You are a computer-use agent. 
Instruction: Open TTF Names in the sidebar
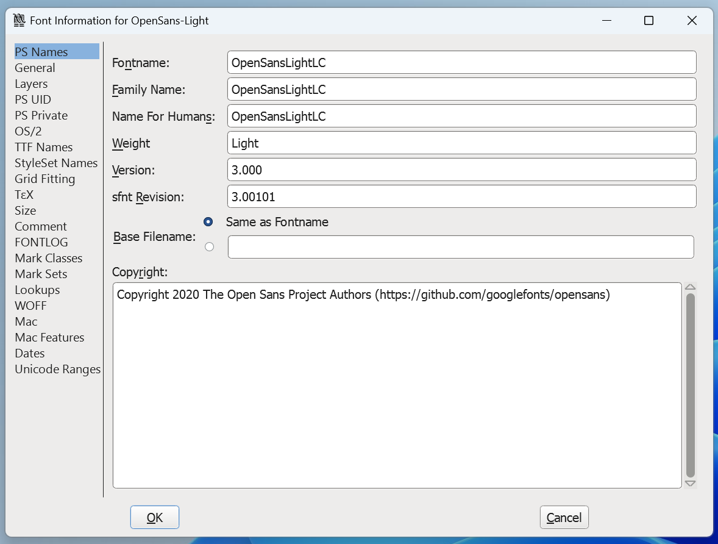[x=43, y=147]
